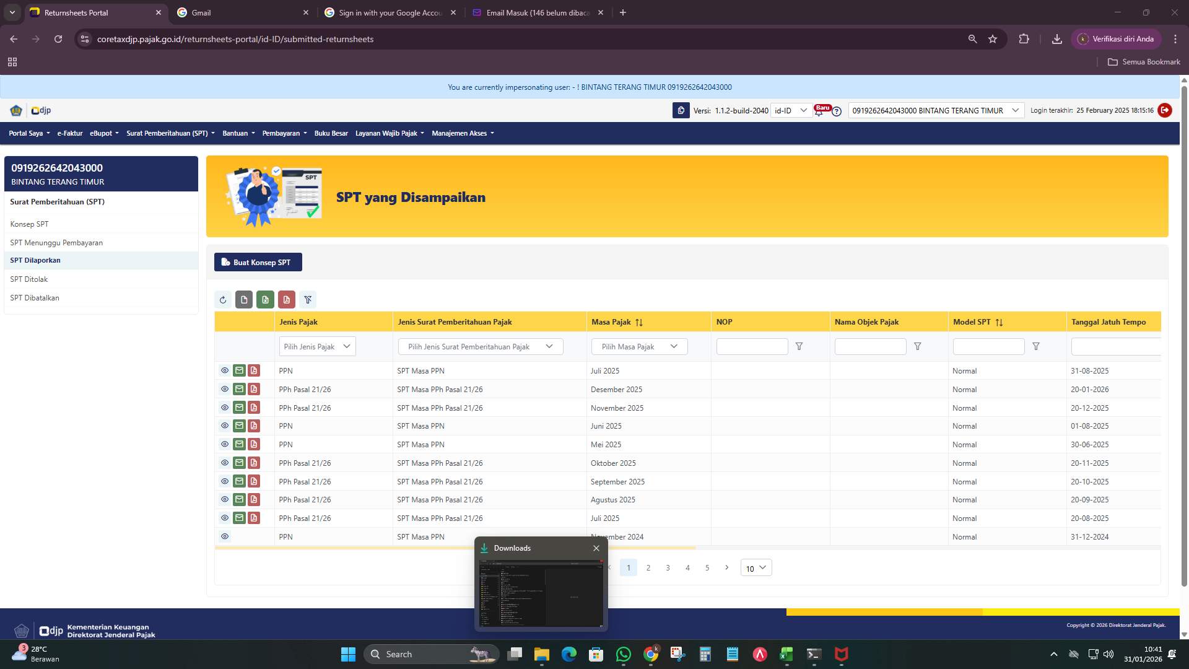Open the eye preview for Oktober 2025 PPh
Screen dimensions: 1189x669
pyautogui.click(x=225, y=463)
